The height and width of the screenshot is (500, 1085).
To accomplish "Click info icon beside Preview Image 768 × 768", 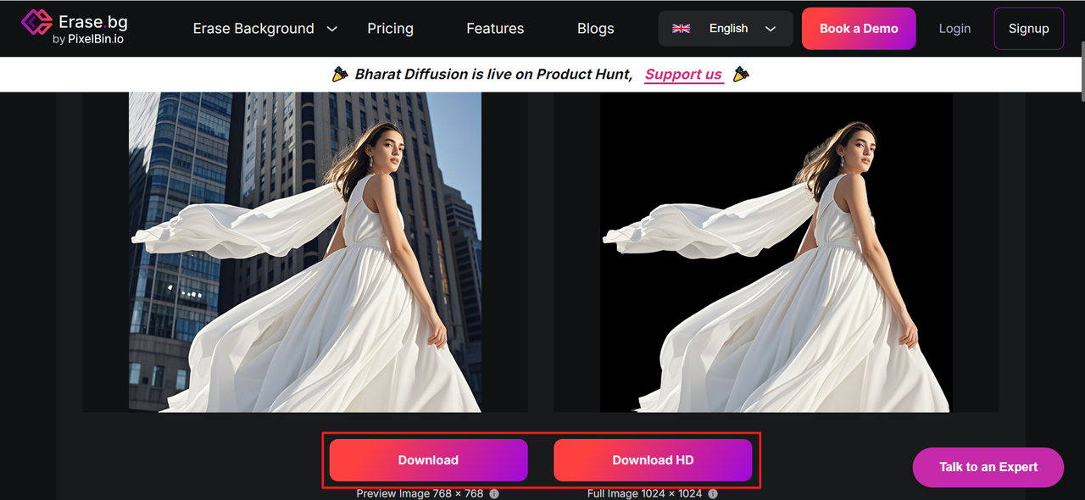I will coord(494,493).
